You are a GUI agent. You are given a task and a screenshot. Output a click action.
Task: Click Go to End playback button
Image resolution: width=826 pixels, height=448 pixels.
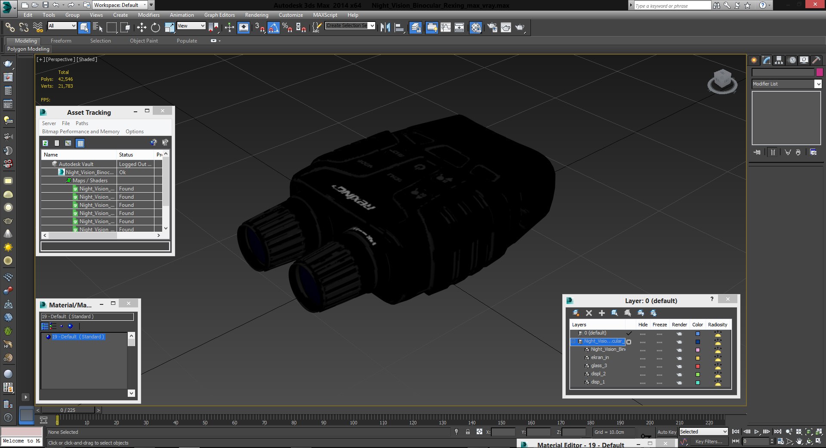coord(777,432)
